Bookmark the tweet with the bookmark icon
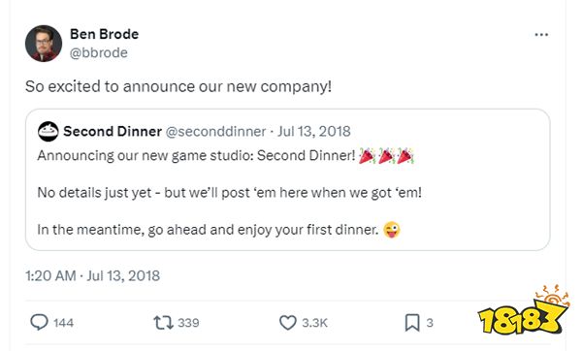This screenshot has height=351, width=582. [412, 323]
